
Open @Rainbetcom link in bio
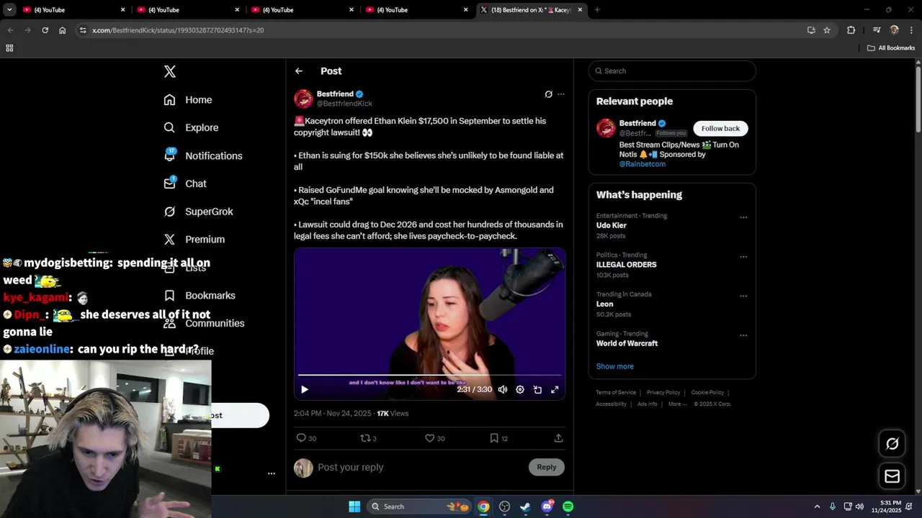643,164
